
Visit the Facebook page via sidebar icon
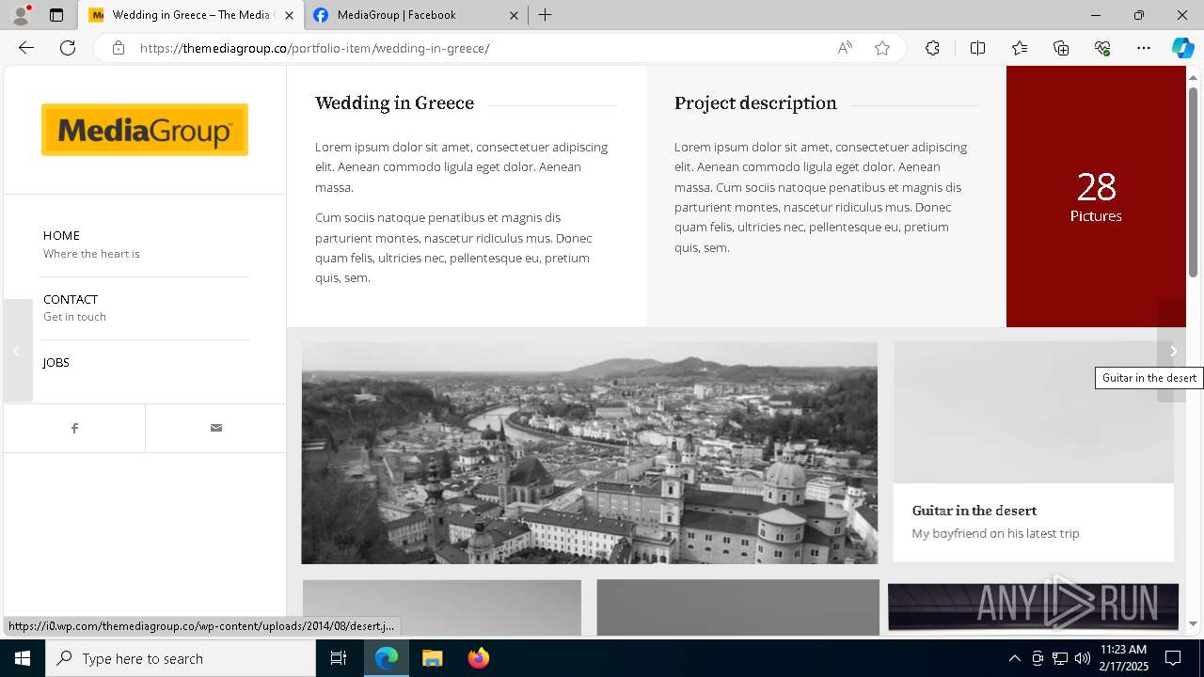[74, 428]
